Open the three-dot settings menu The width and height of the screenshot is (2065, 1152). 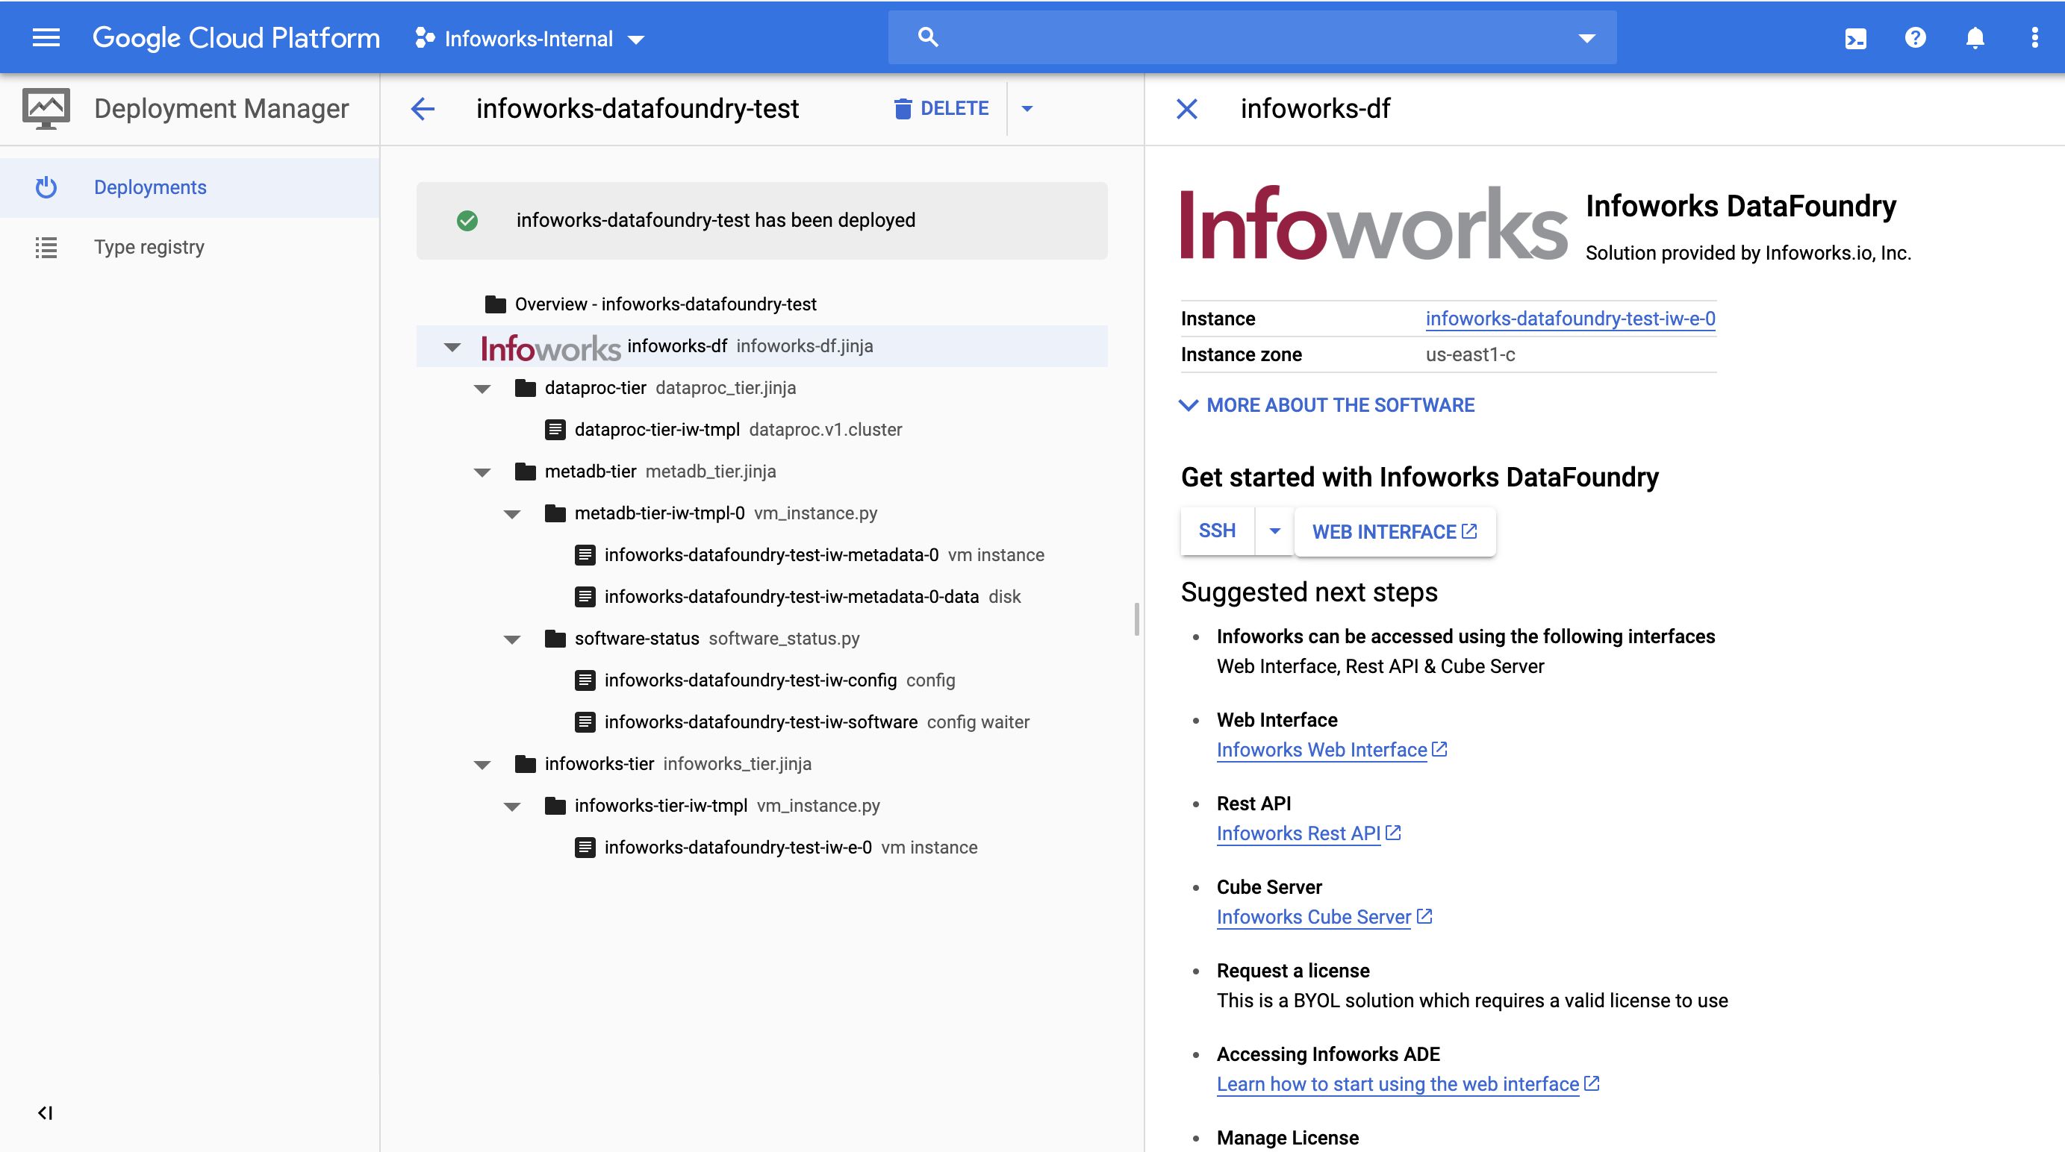[2034, 37]
